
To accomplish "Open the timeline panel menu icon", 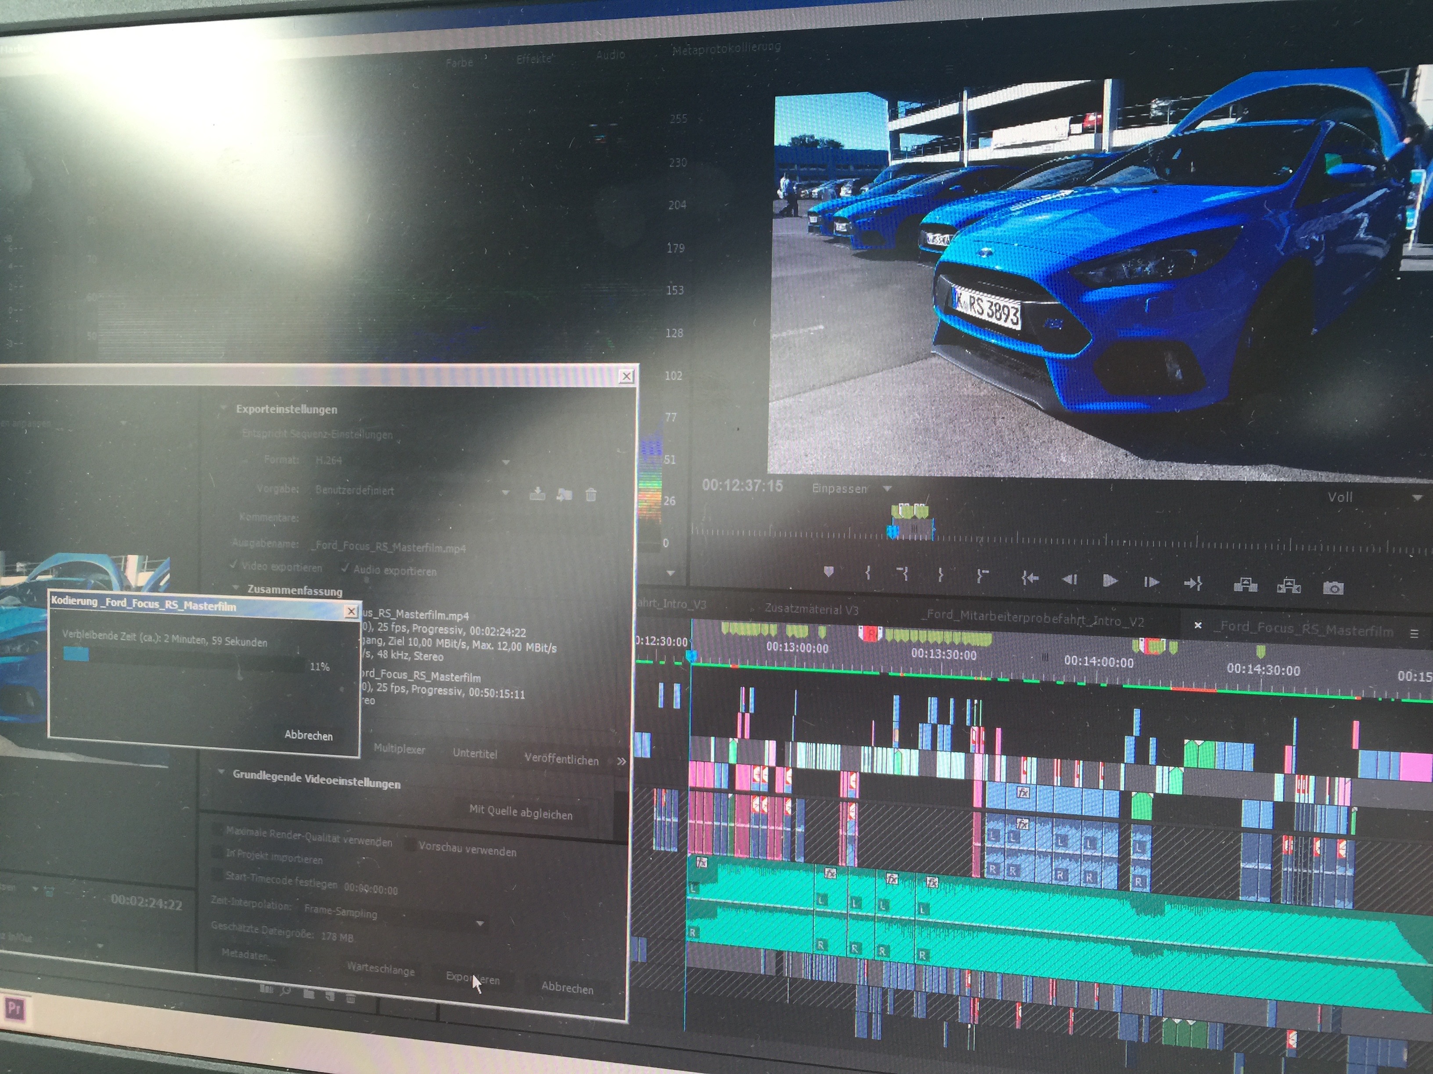I will tap(1414, 634).
